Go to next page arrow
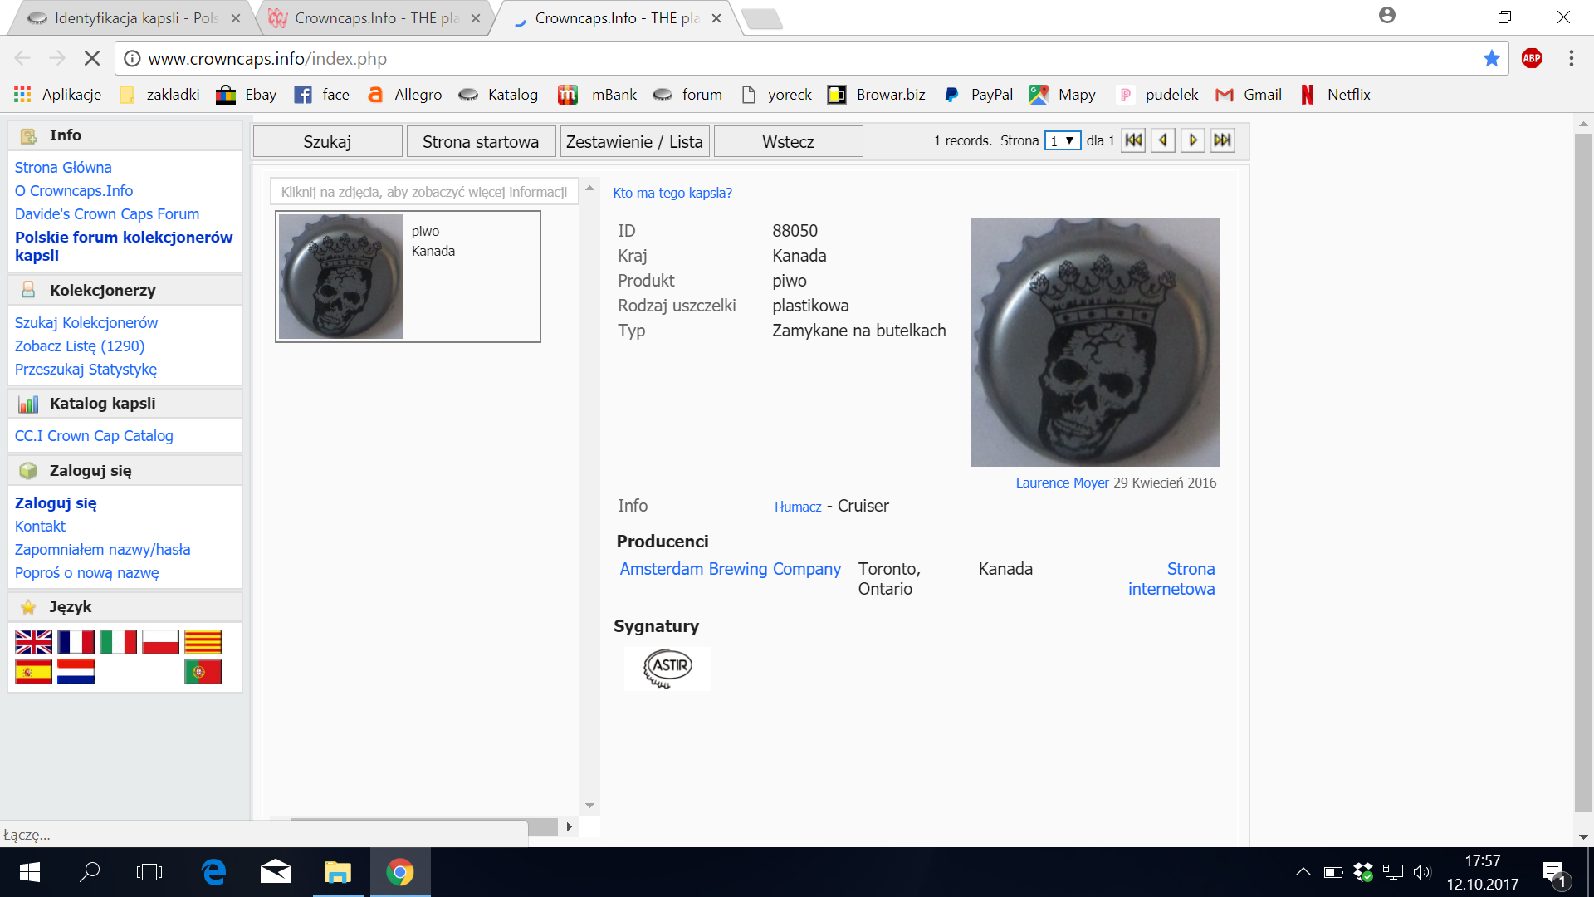Viewport: 1594px width, 897px height. (x=1193, y=140)
